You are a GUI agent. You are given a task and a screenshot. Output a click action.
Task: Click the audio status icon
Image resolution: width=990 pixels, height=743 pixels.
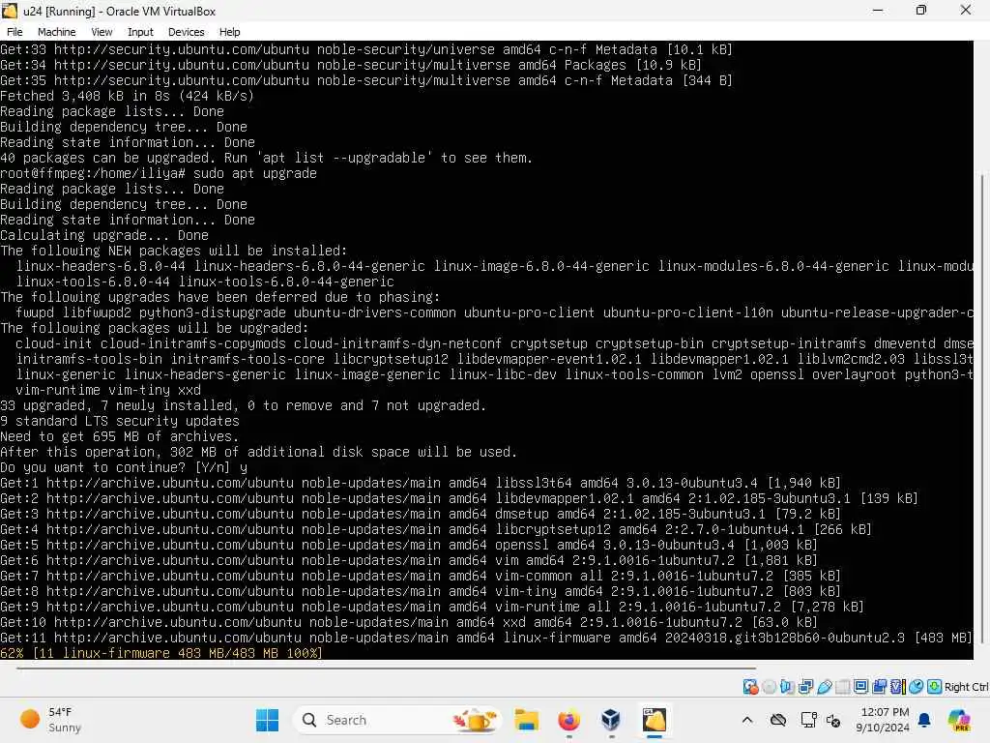(787, 686)
